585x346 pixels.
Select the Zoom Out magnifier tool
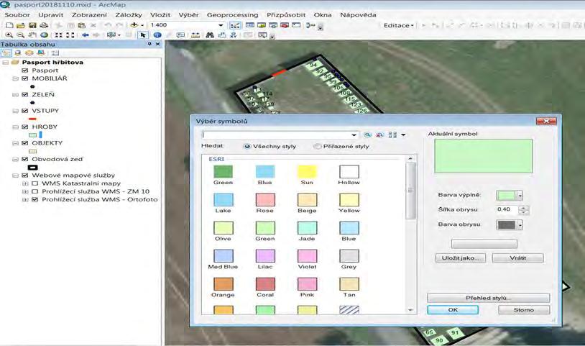pos(21,35)
